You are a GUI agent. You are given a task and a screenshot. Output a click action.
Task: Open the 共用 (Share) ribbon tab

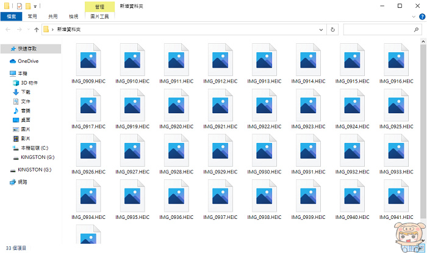[x=53, y=16]
